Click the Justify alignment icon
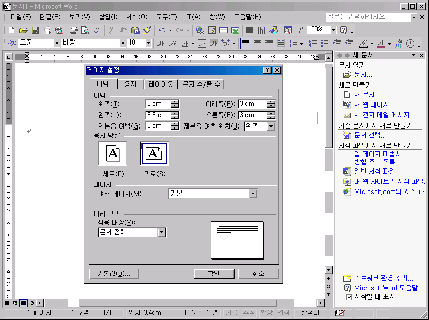Viewport: 429px width, 320px height. (x=245, y=44)
